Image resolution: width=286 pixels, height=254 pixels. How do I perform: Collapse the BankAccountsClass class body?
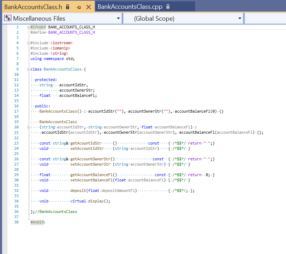pos(28,69)
